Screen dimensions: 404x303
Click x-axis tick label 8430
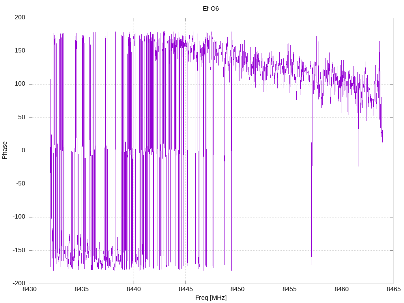(x=29, y=289)
